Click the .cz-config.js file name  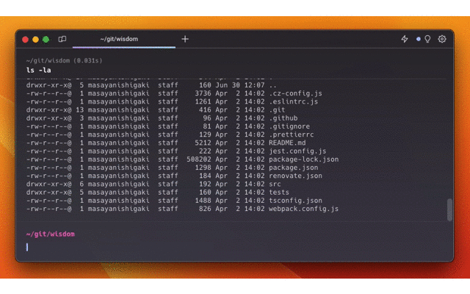point(295,93)
